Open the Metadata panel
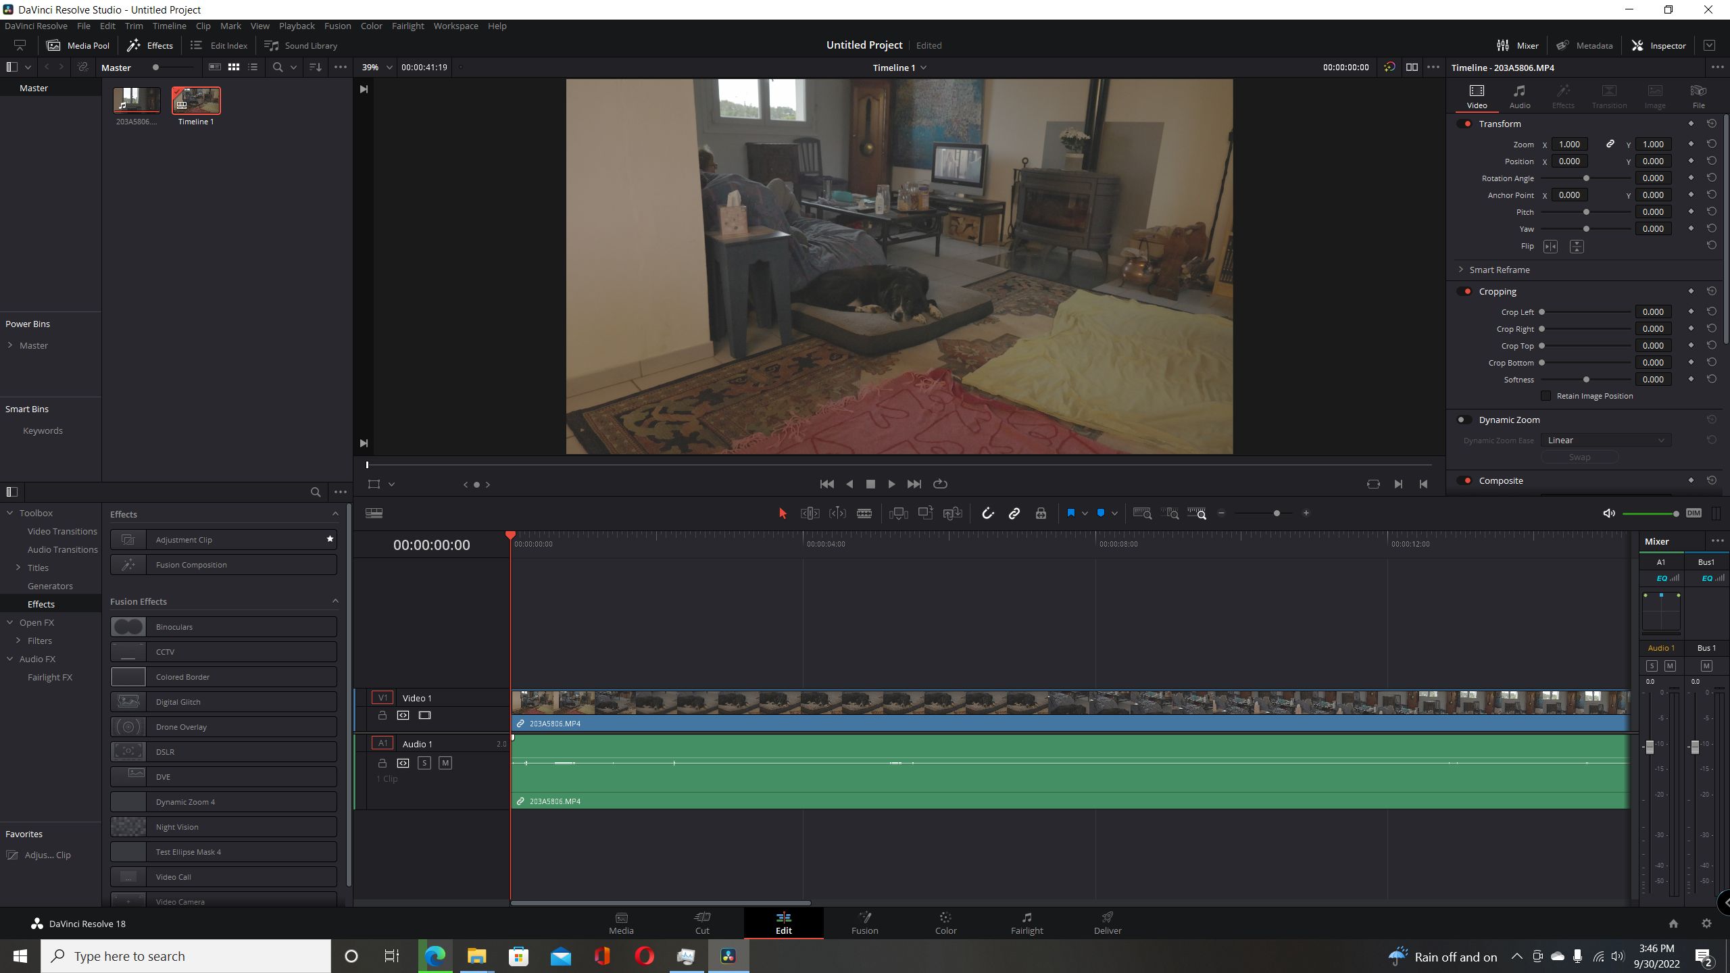 (x=1585, y=45)
